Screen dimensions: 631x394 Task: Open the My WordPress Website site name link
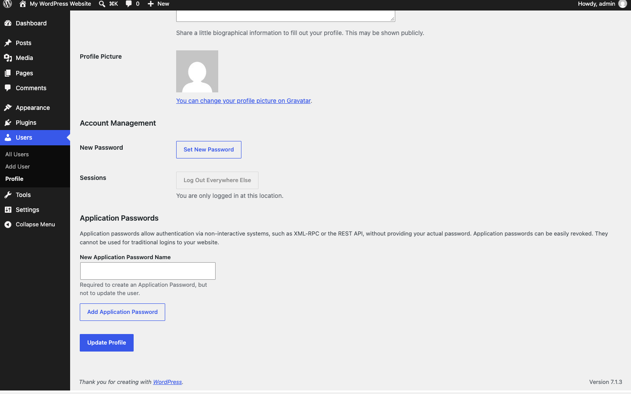click(x=60, y=4)
